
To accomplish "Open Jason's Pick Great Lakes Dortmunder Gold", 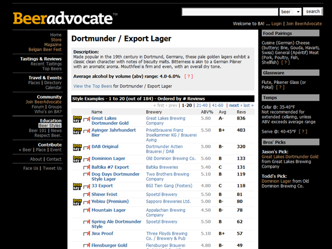I will click(290, 157).
